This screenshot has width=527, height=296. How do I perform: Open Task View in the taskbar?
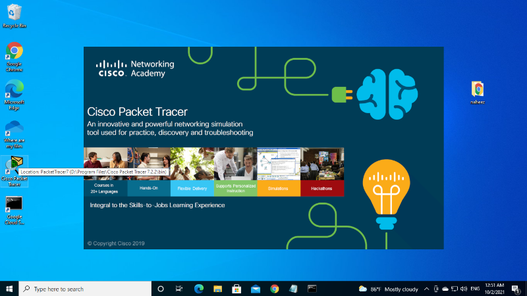tap(179, 288)
